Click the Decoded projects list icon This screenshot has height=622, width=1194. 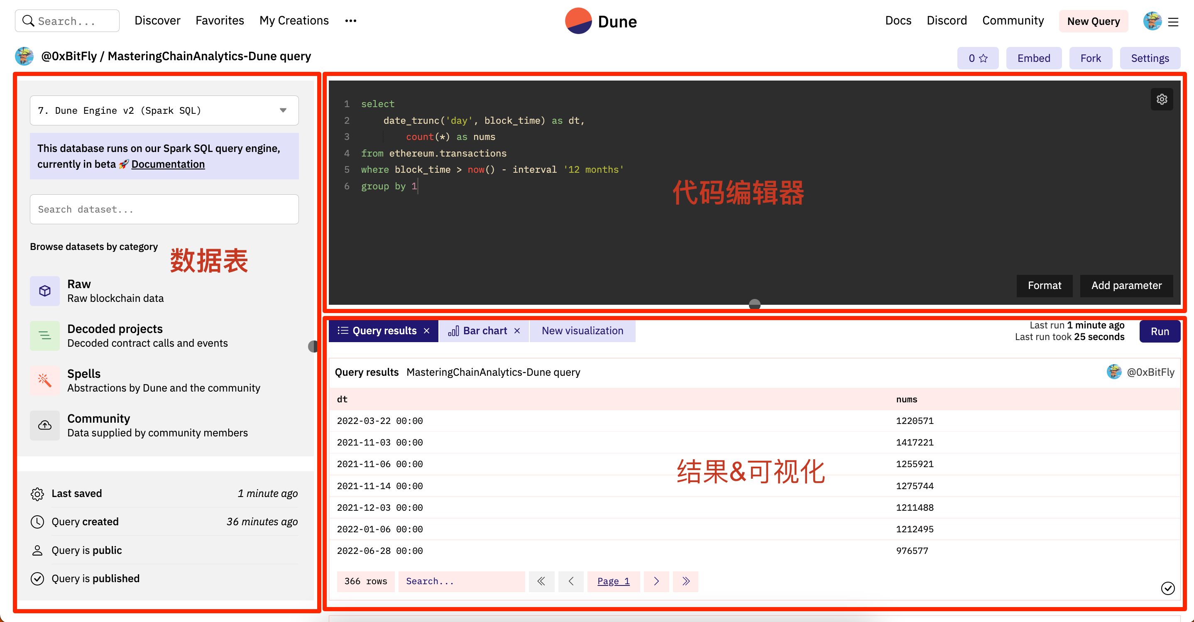coord(45,335)
